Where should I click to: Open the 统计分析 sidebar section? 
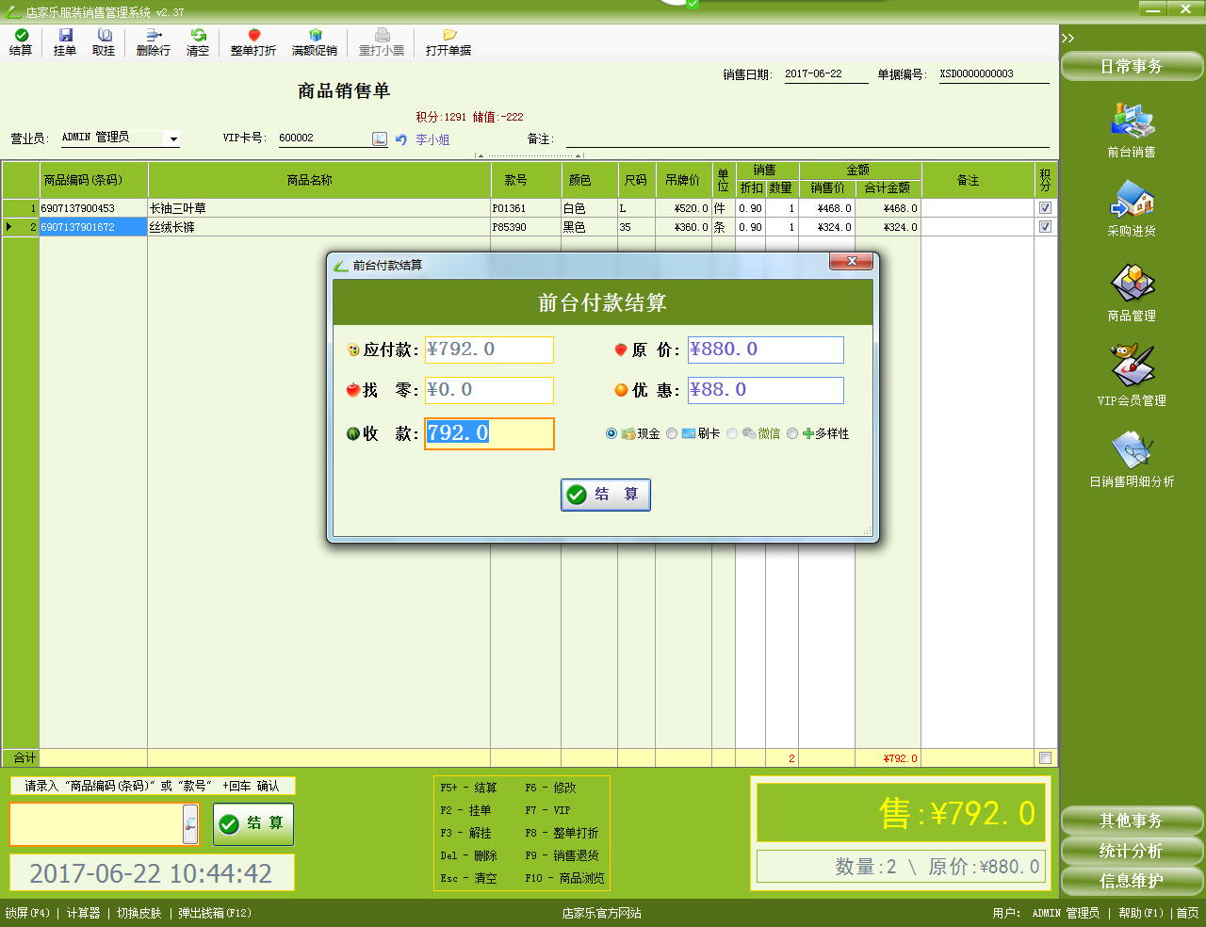click(1132, 851)
